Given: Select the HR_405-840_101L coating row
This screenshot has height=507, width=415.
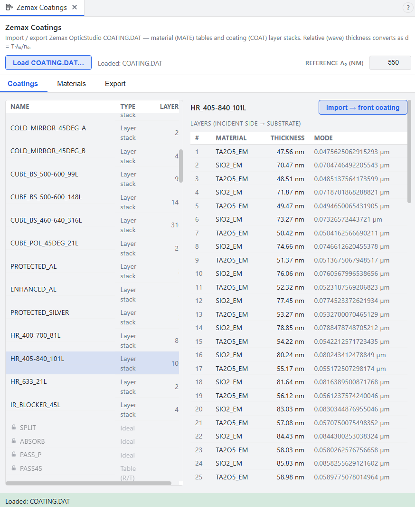Looking at the screenshot, I should click(92, 363).
